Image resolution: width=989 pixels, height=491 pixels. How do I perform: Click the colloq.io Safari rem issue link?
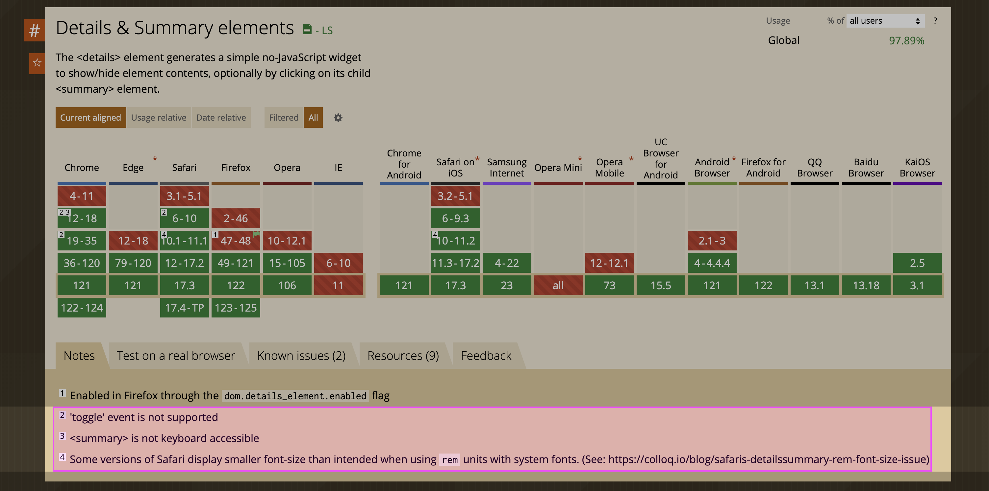(767, 459)
